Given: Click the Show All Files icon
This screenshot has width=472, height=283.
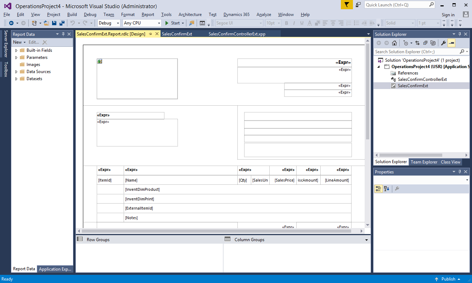Looking at the screenshot, I should click(x=433, y=43).
